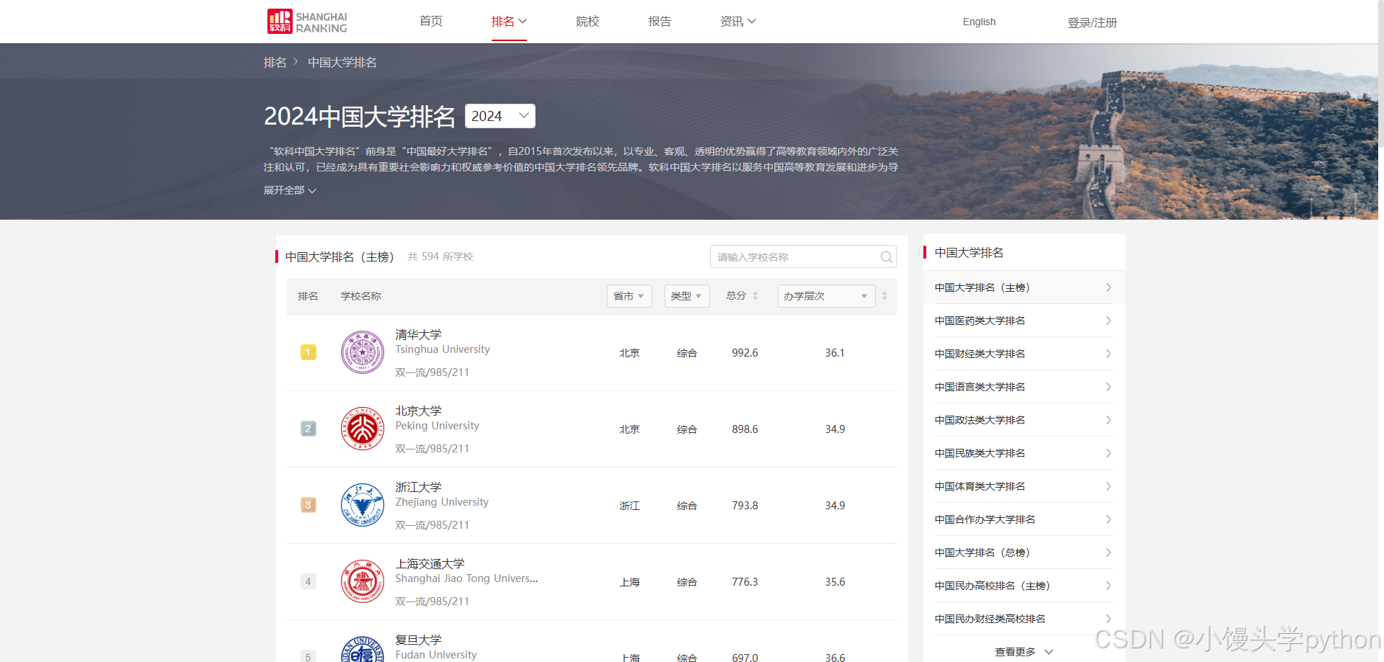Open the 办学层次 indicator dropdown

[x=826, y=296]
